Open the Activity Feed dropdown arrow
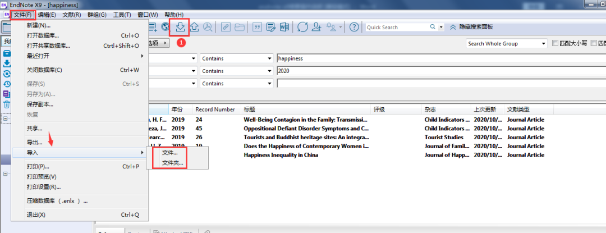This screenshot has height=233, width=606. coord(341,27)
